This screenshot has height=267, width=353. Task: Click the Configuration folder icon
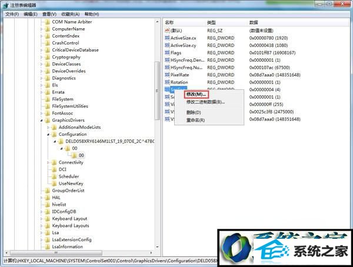pyautogui.click(x=54, y=134)
